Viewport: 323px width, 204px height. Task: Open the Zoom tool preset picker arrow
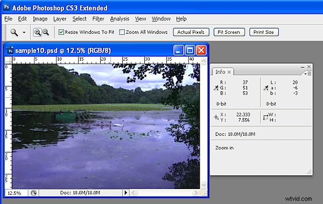point(24,32)
